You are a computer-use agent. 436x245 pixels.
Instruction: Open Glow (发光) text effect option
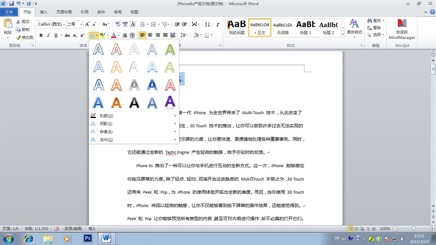tap(134, 139)
